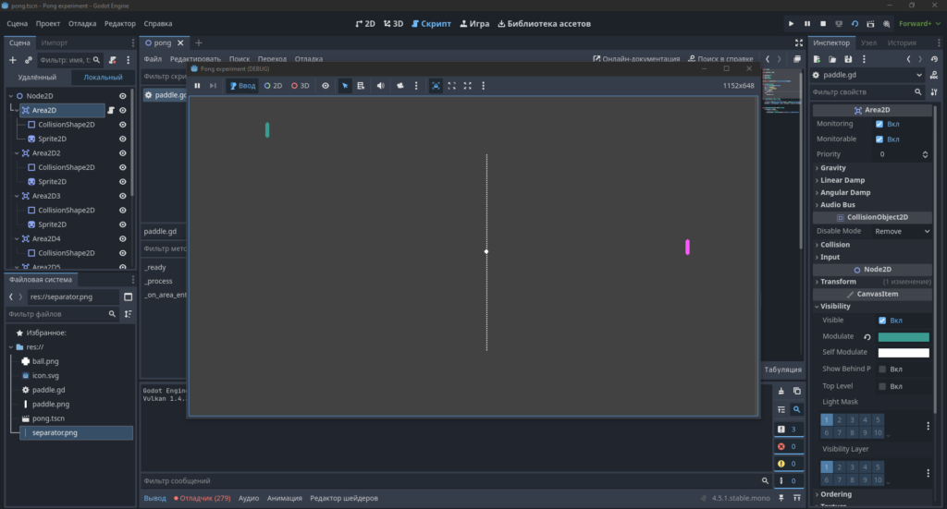Open the object history list in Inspector
This screenshot has width=947, height=509.
(934, 59)
